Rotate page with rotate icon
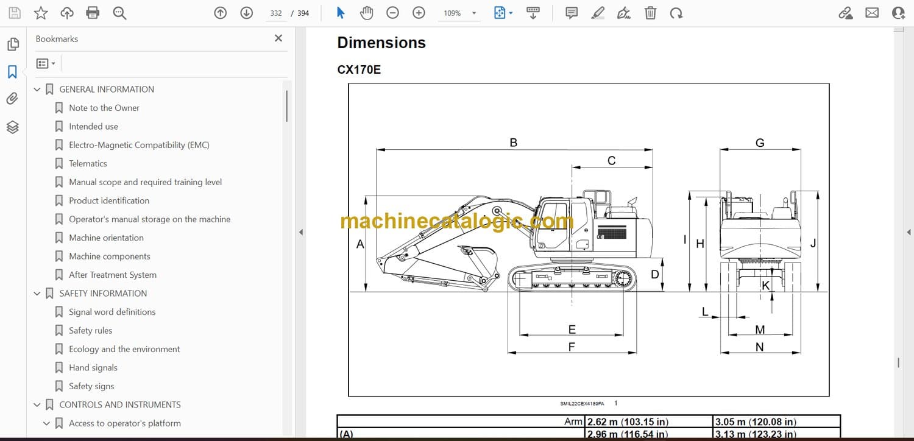Image resolution: width=914 pixels, height=441 pixels. coord(676,13)
